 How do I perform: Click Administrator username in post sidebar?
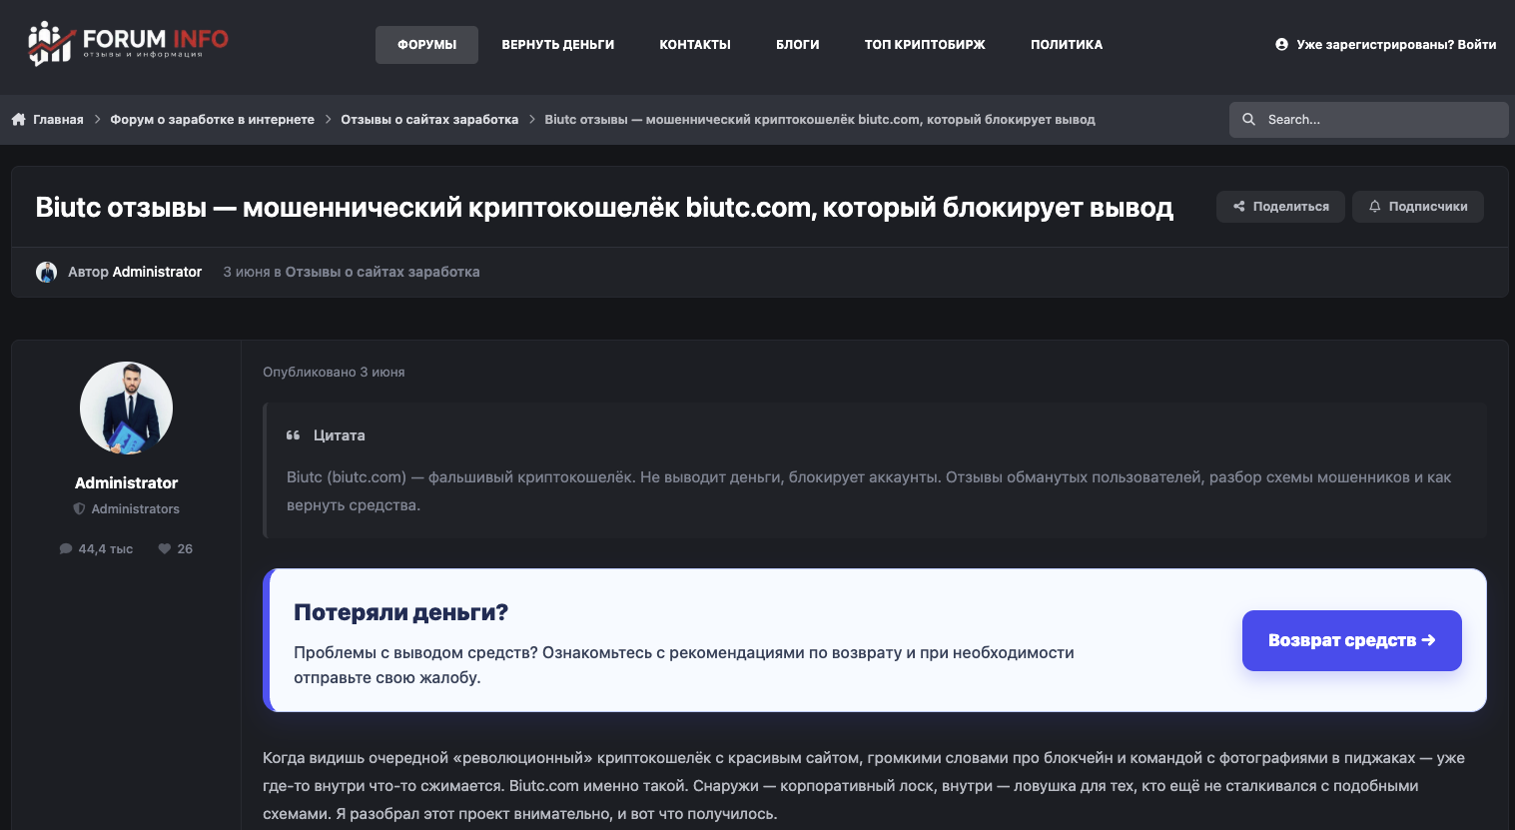pos(126,482)
